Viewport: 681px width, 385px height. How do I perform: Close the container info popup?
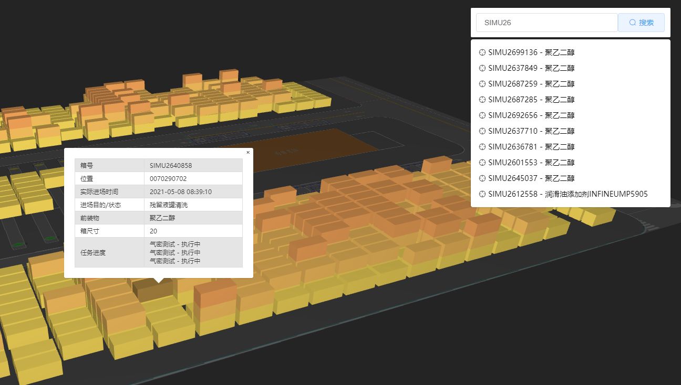tap(248, 153)
